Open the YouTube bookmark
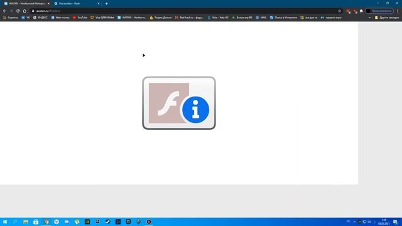The width and height of the screenshot is (402, 226). pos(80,18)
